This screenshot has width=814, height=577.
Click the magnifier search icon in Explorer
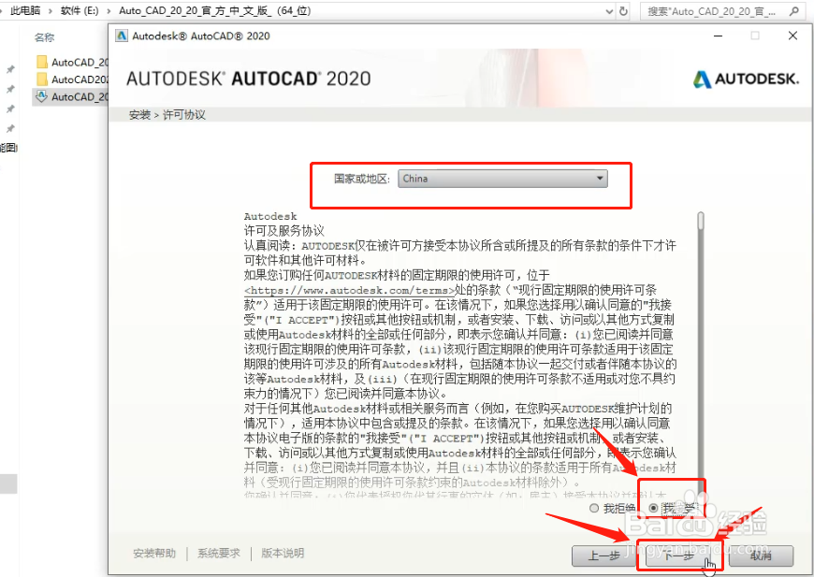(x=793, y=11)
